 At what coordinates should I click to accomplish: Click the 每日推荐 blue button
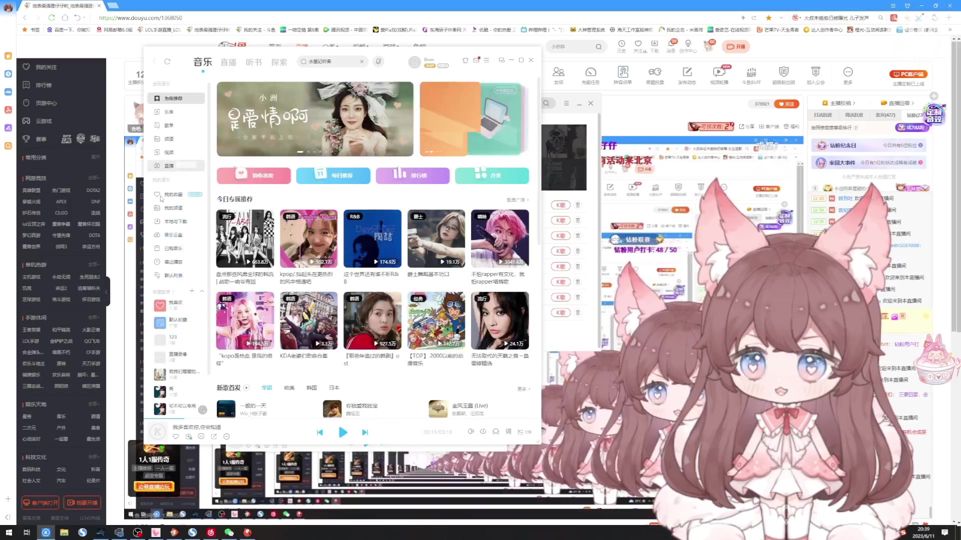click(x=333, y=175)
